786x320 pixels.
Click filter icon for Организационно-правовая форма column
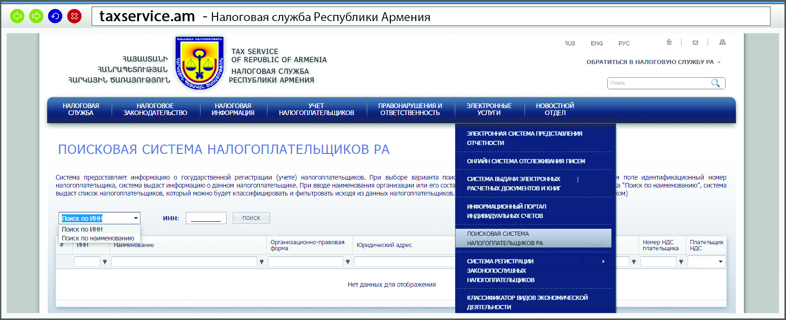tap(348, 262)
